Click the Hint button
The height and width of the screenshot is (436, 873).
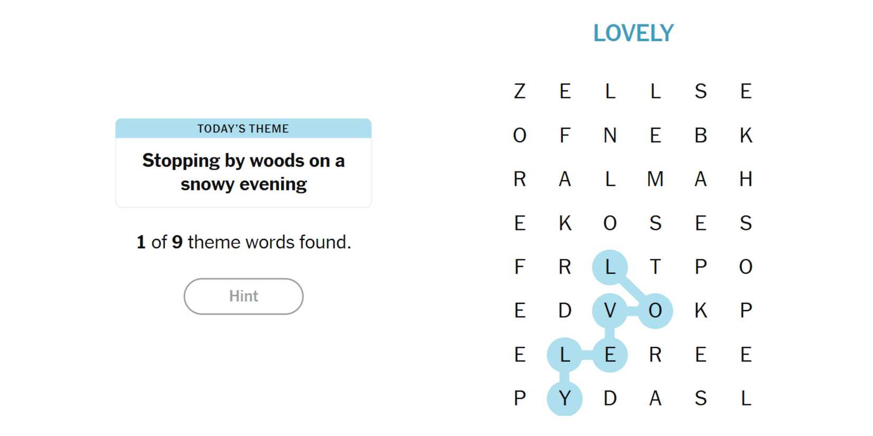243,296
